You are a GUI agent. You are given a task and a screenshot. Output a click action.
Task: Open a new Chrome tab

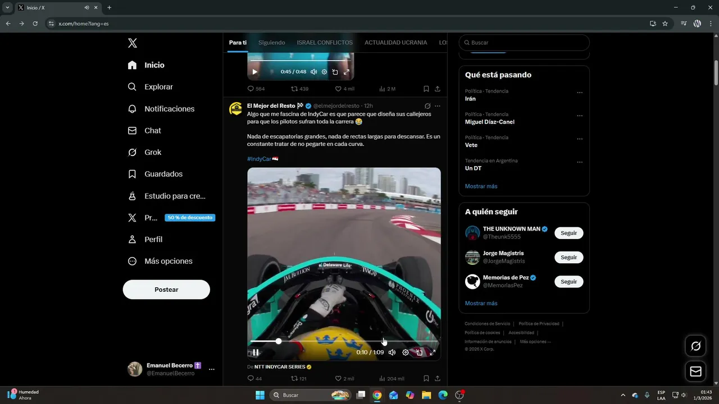(x=109, y=8)
